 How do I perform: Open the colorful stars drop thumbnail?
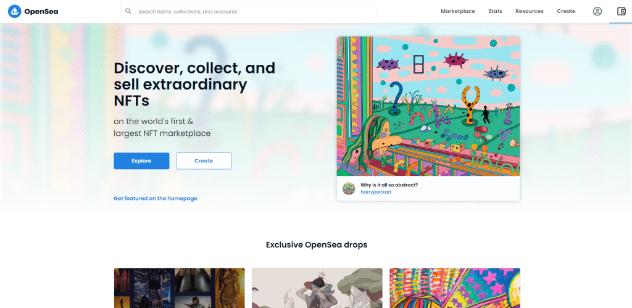(x=455, y=288)
